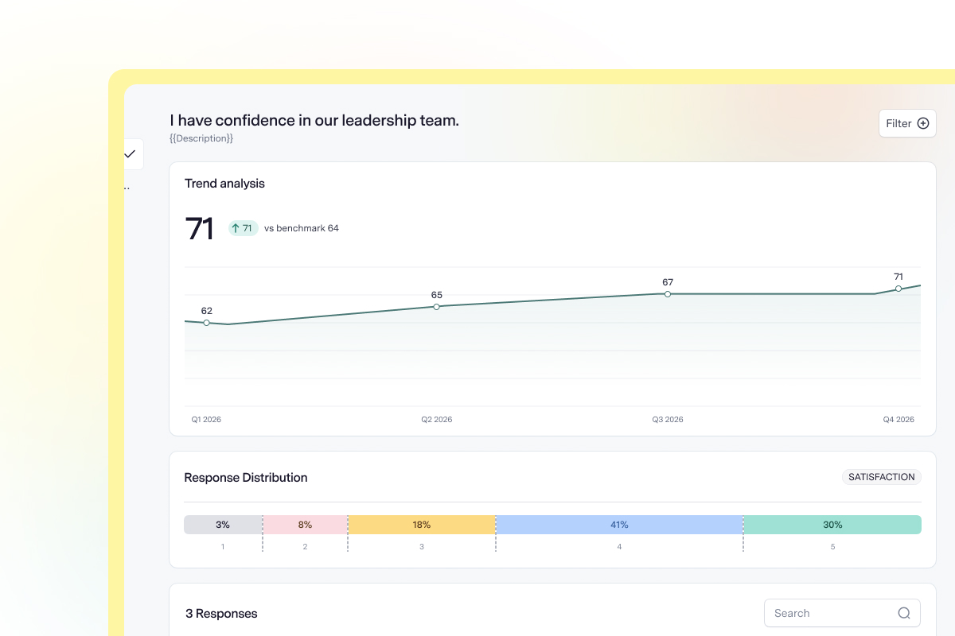Screen dimensions: 955x636
Task: Click the vs benchmark 64 text
Action: pyautogui.click(x=302, y=228)
